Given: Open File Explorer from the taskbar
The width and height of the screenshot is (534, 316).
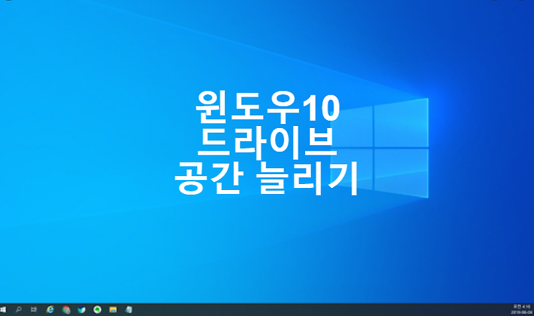Looking at the screenshot, I should [113, 309].
